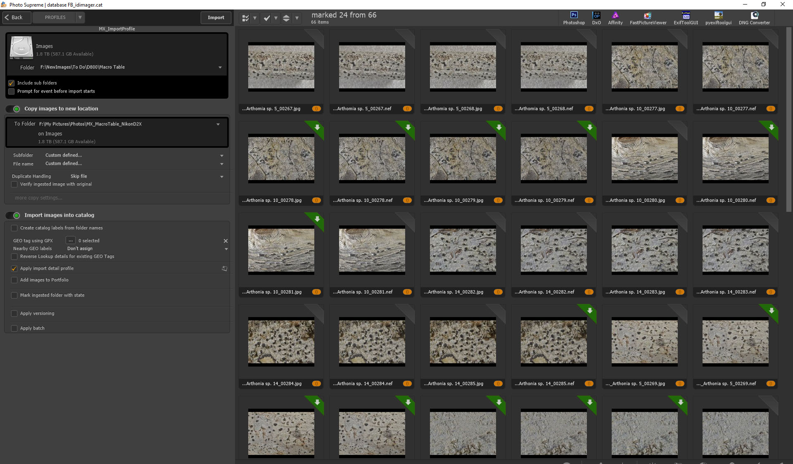Click green download mark on Arthonia 10_00279.nef
The width and height of the screenshot is (793, 464).
click(590, 127)
